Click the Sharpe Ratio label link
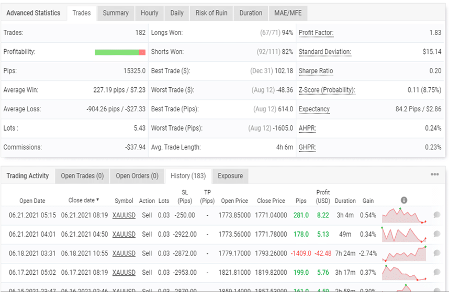The image size is (449, 292). [316, 71]
